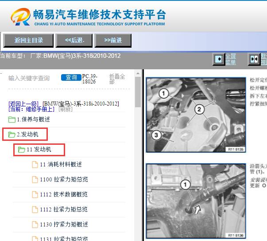Click the 畅易 platform logo icon
This screenshot has width=267, height=241.
click(x=21, y=17)
